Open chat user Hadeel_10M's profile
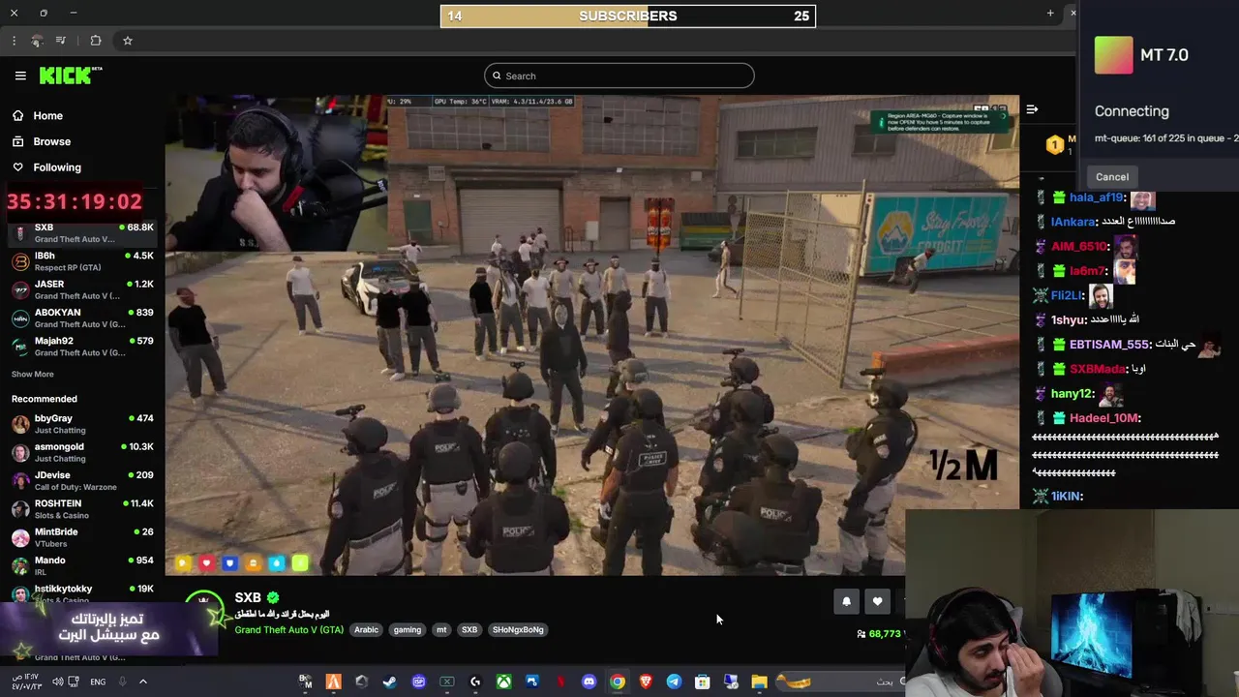Image resolution: width=1239 pixels, height=697 pixels. click(1104, 418)
